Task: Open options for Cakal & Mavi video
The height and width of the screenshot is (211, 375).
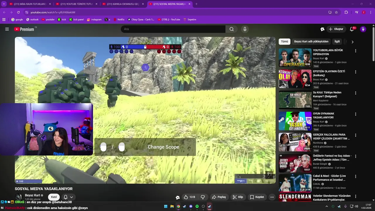Action: click(356, 176)
